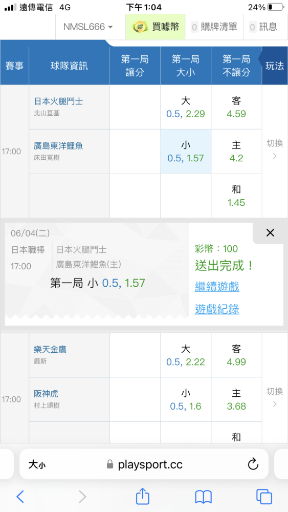Tap the 買噱幣 coin icon
Screen dimensions: 288x512
(x=139, y=27)
